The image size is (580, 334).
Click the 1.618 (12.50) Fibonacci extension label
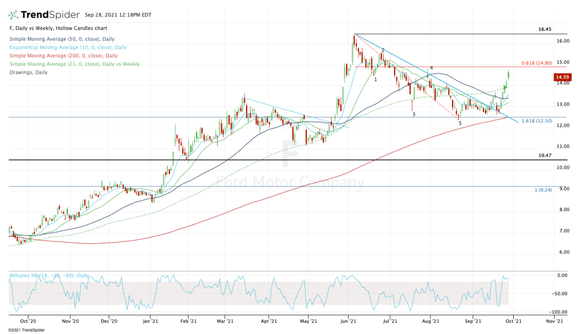tap(536, 121)
